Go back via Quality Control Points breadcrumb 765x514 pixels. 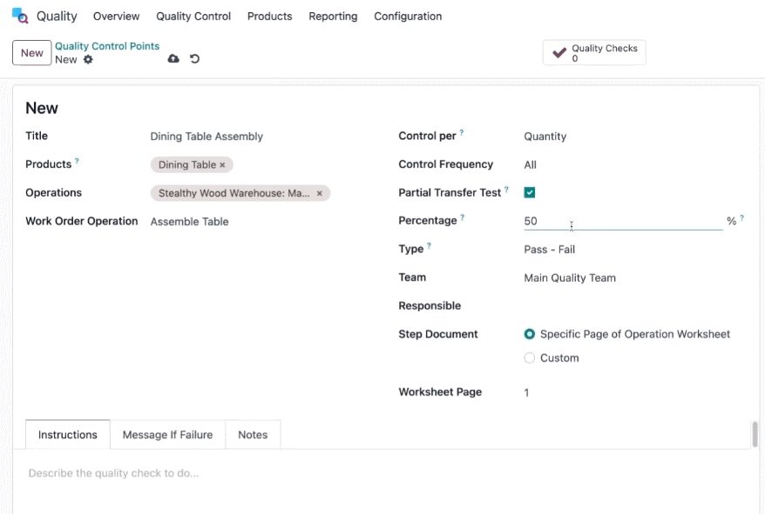[x=107, y=46]
